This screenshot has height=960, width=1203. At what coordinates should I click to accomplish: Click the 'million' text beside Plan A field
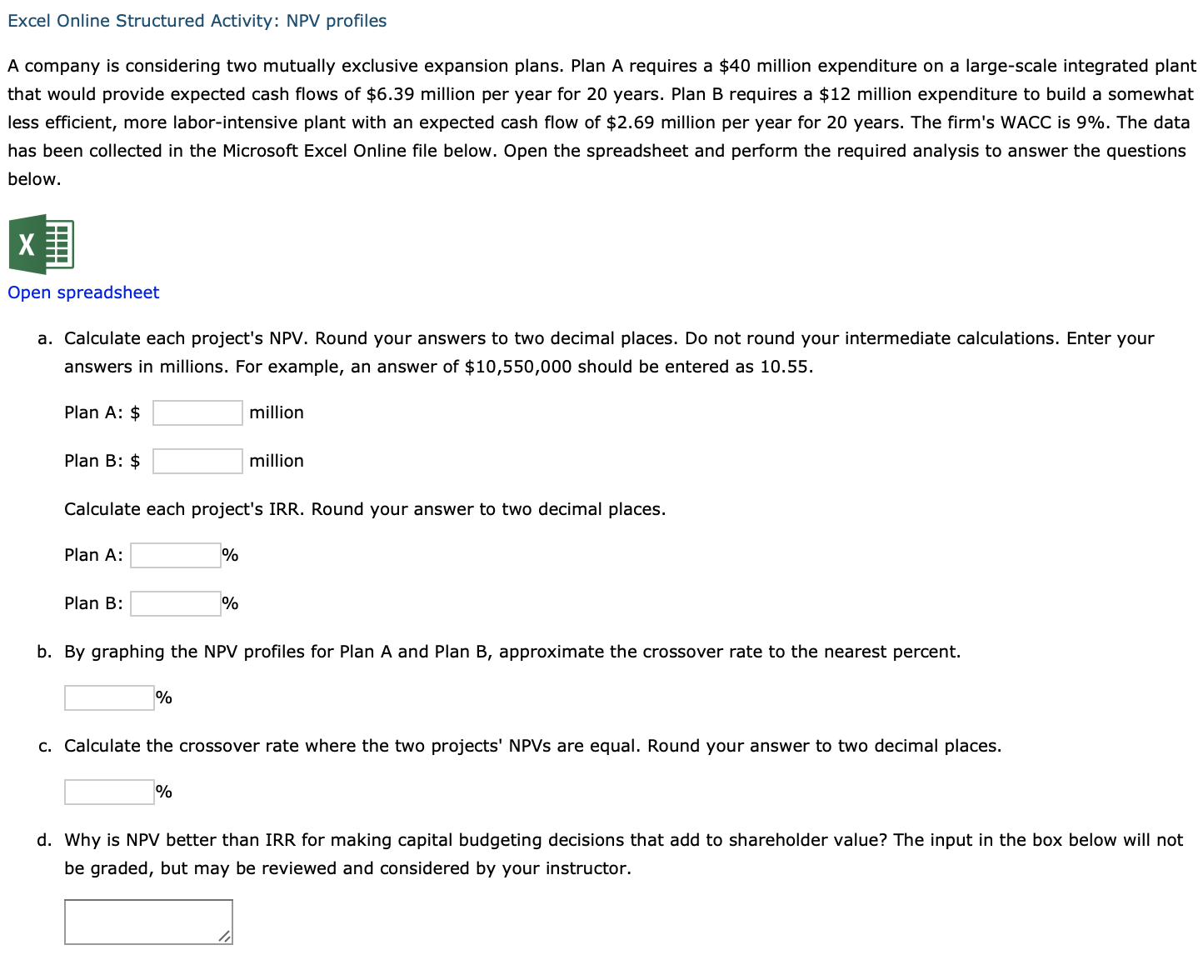(x=277, y=412)
